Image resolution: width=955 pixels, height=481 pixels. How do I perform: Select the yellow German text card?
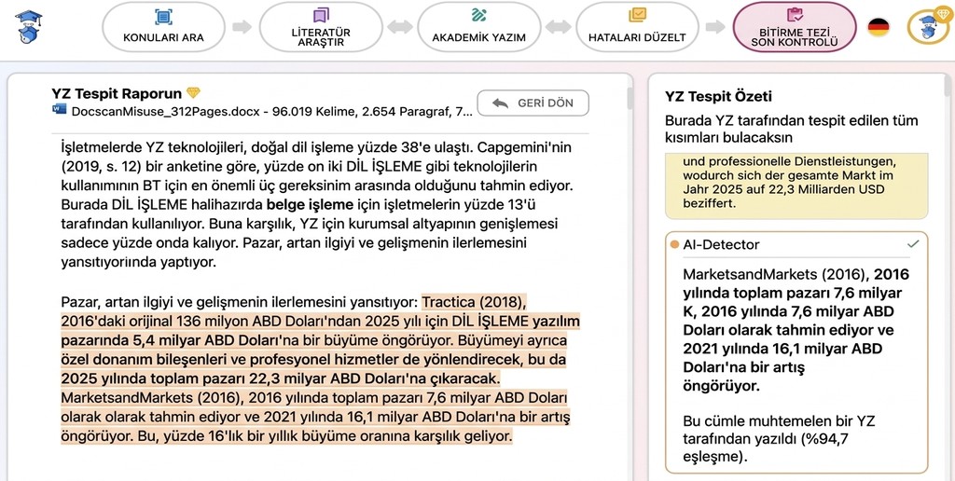[x=796, y=186]
